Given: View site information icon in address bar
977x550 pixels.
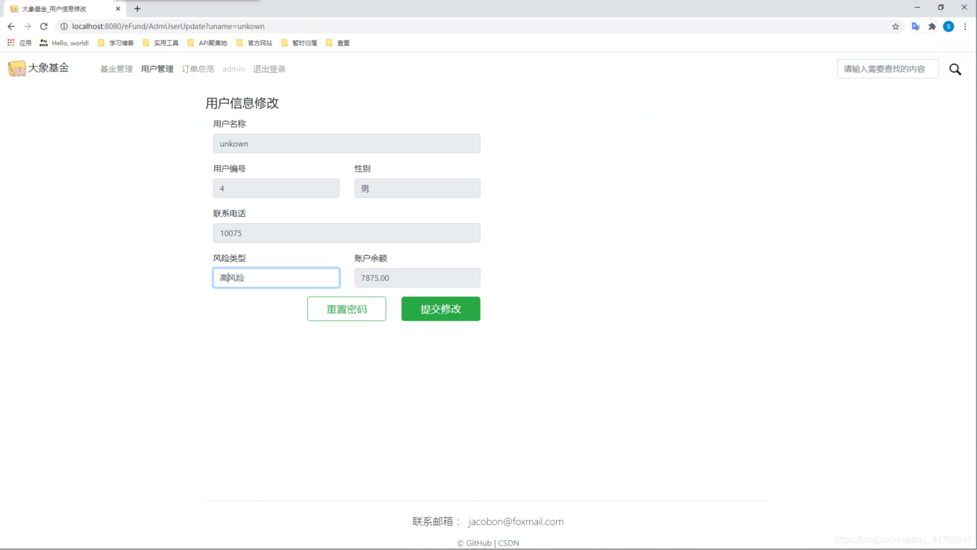Looking at the screenshot, I should pos(64,26).
